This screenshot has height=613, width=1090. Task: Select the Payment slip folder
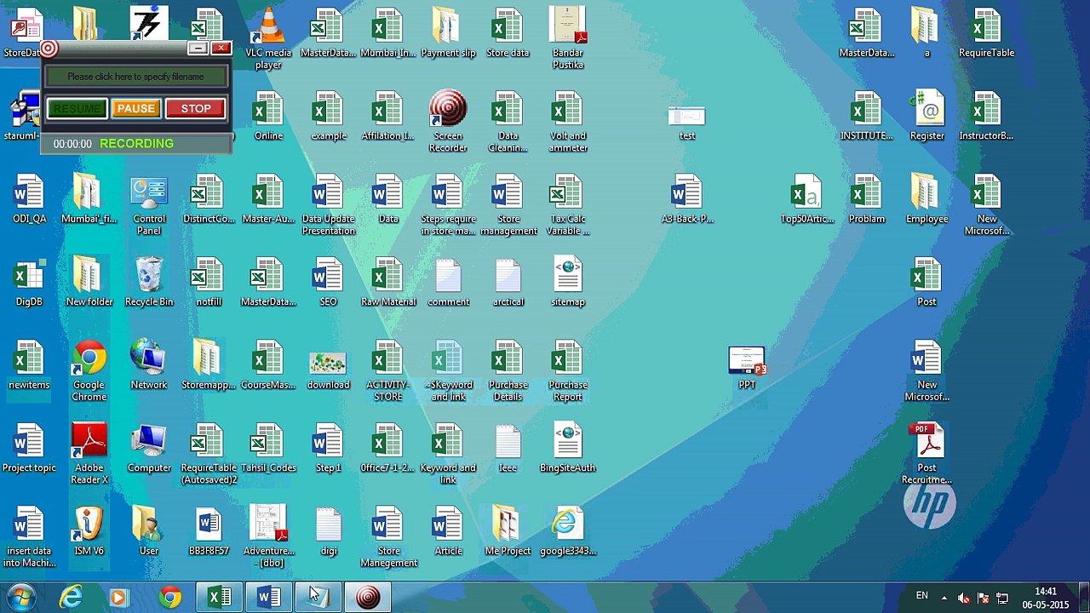448,34
